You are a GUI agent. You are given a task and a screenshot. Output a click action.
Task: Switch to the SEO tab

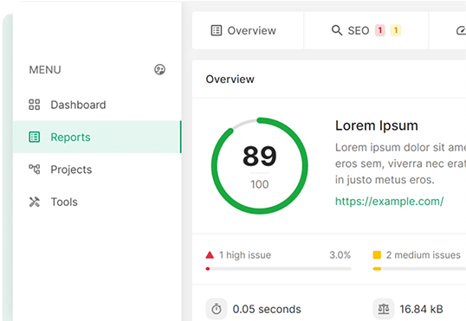(366, 30)
